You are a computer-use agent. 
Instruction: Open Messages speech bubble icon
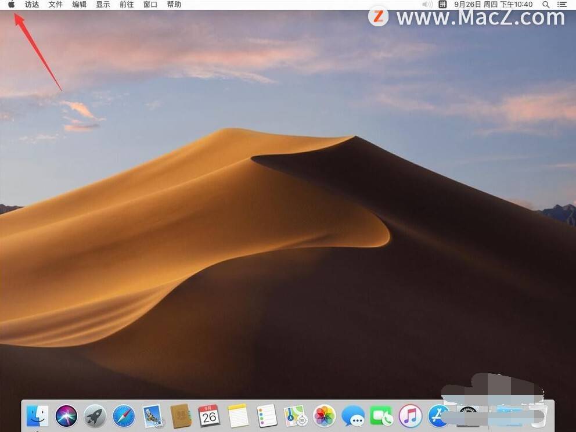tap(352, 416)
